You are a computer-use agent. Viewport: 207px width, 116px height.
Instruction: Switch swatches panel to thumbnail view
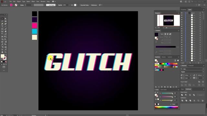tap(178, 61)
